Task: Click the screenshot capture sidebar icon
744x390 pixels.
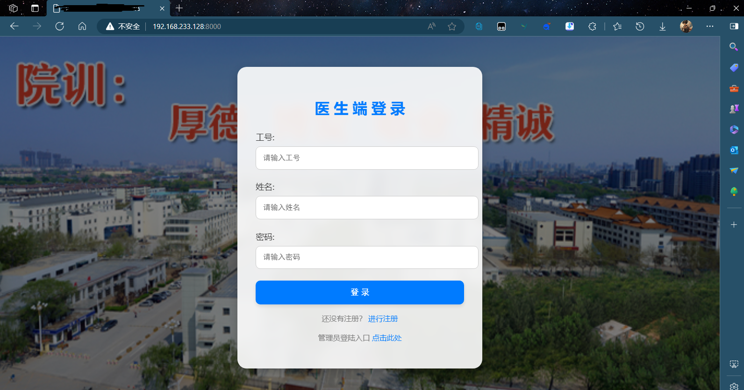Action: click(x=734, y=364)
